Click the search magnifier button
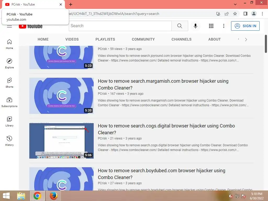This screenshot has height=201, width=268. 180,26
